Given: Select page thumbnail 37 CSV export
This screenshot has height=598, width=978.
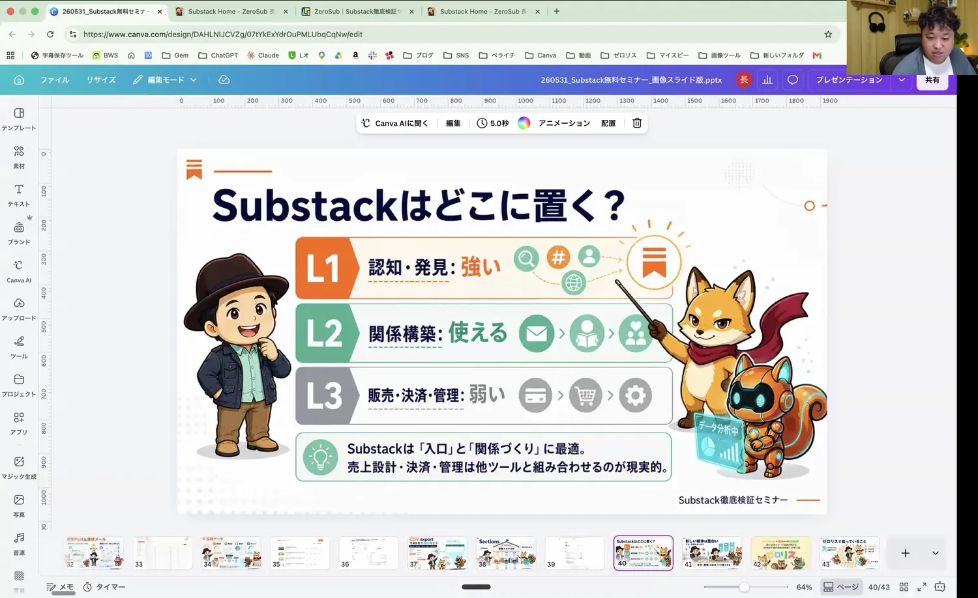Looking at the screenshot, I should click(x=437, y=553).
